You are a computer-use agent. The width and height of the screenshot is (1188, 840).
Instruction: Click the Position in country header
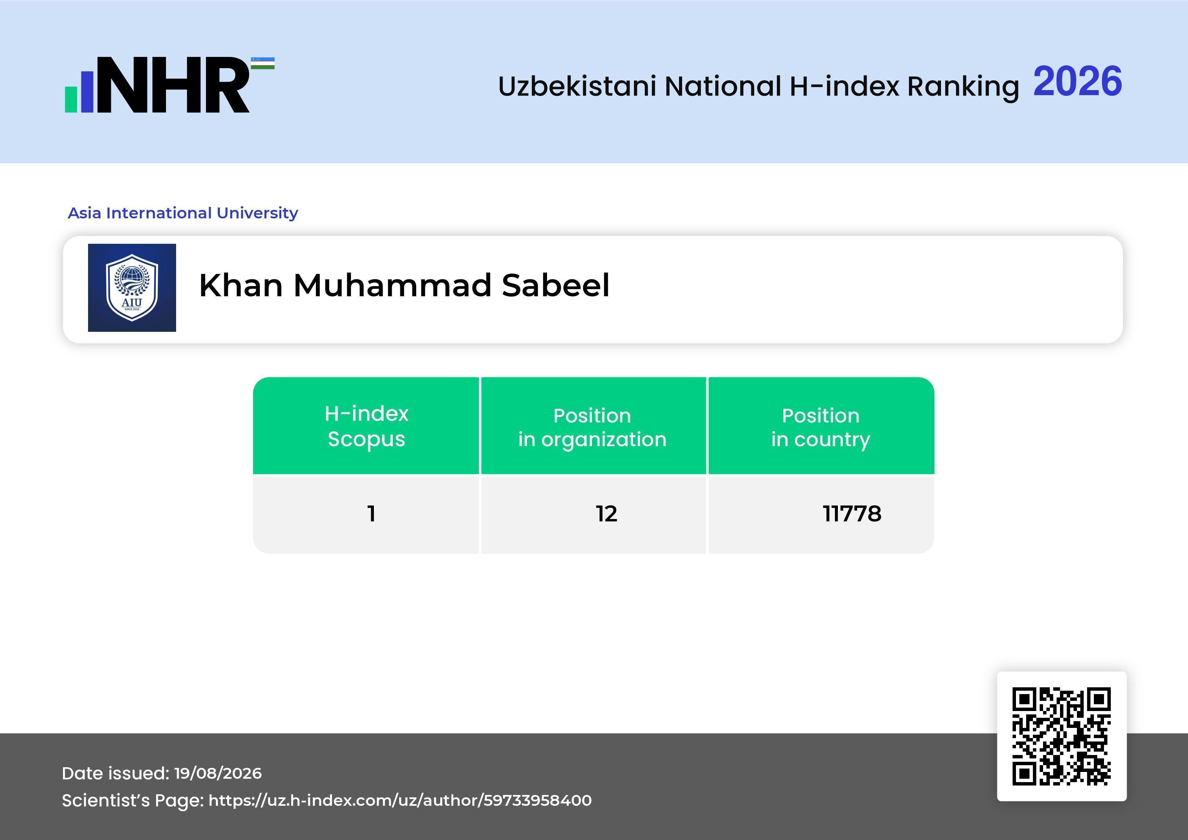point(821,426)
